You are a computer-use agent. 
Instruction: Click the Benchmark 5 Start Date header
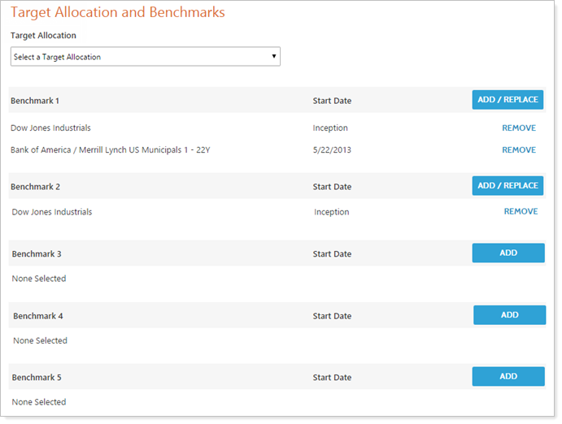[x=332, y=378]
